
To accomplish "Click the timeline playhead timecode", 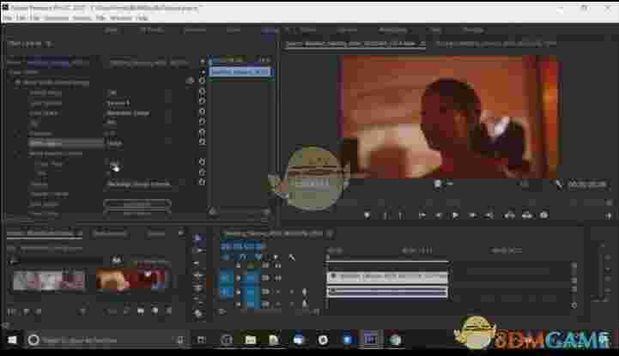I will pos(242,246).
